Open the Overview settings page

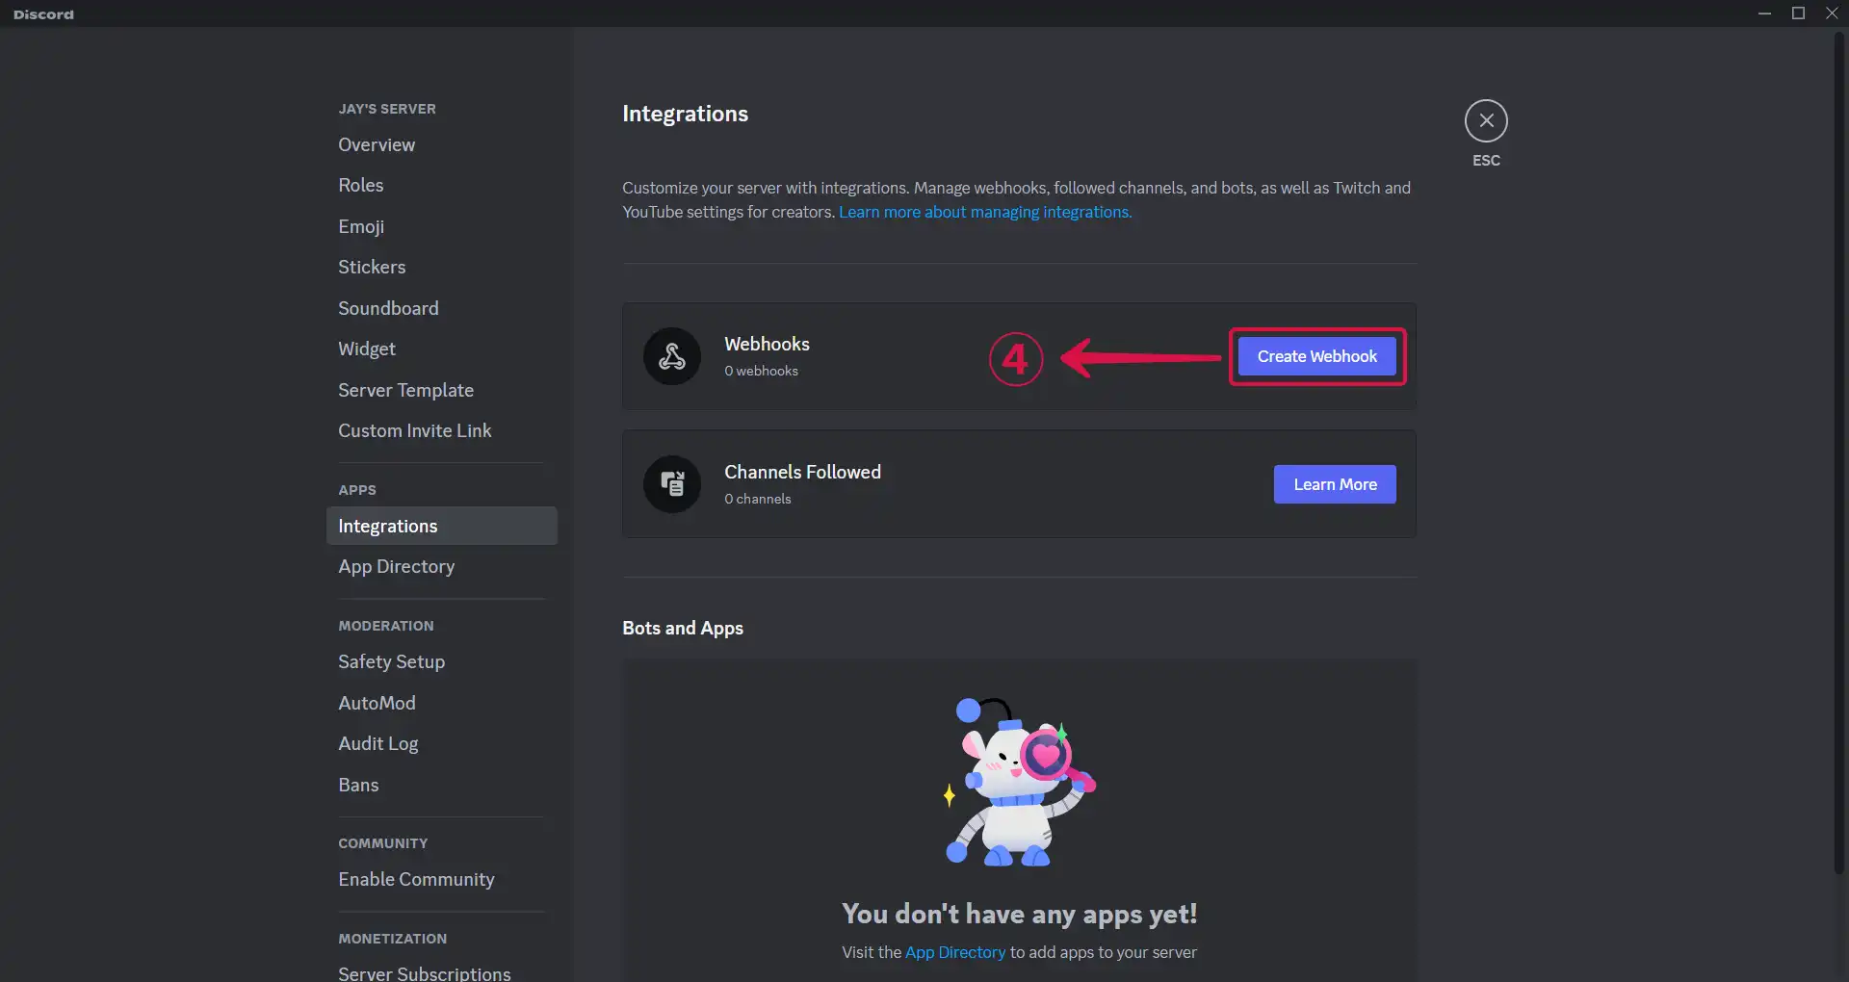click(x=442, y=144)
